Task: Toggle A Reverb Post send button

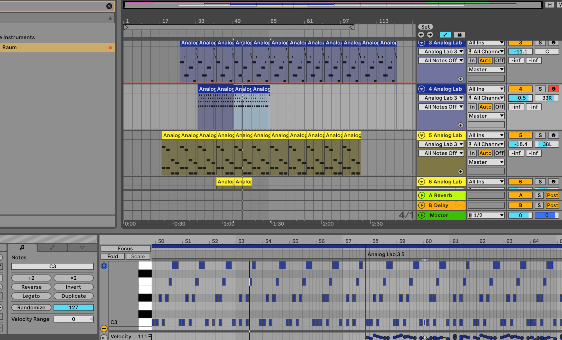Action: [552, 195]
